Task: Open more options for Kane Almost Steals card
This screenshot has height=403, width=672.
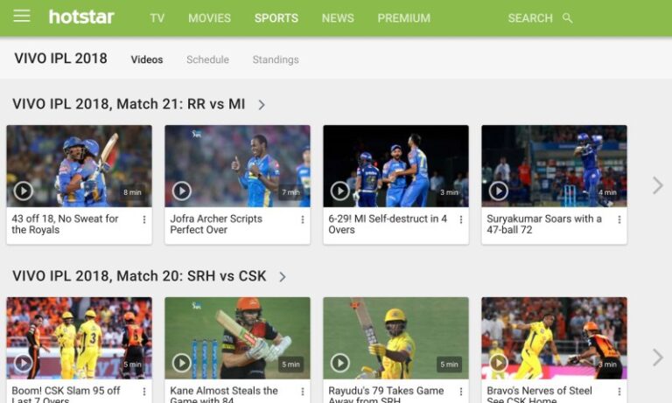Action: pyautogui.click(x=303, y=392)
